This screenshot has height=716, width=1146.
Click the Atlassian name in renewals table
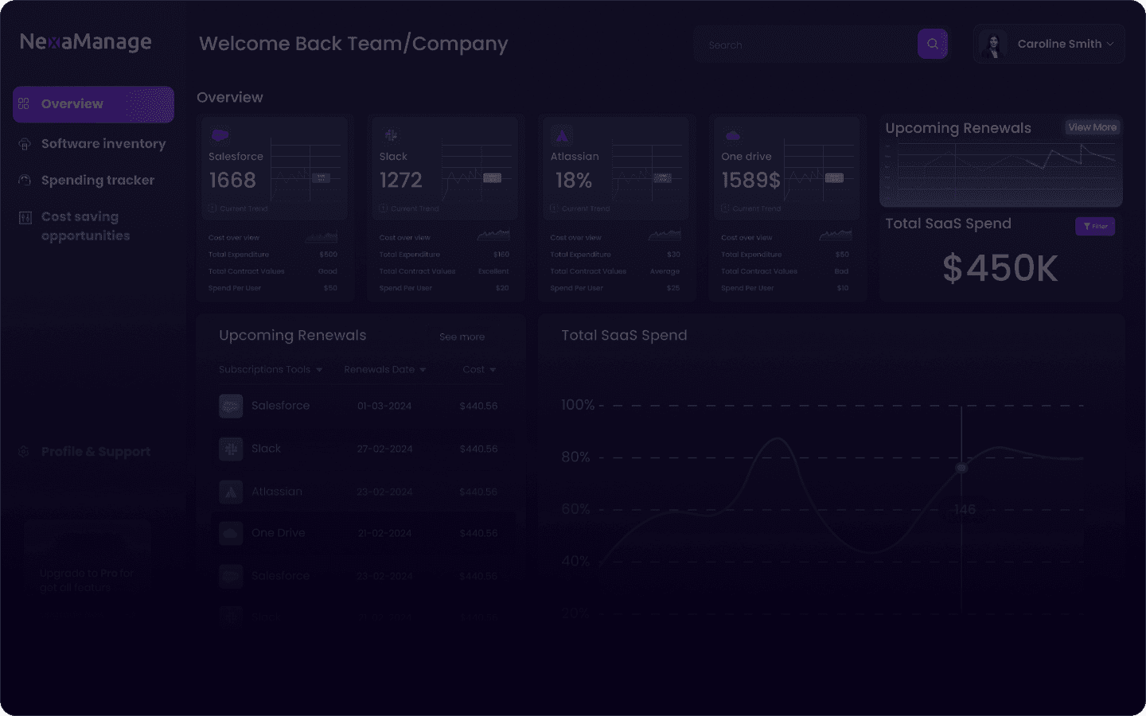(x=277, y=492)
